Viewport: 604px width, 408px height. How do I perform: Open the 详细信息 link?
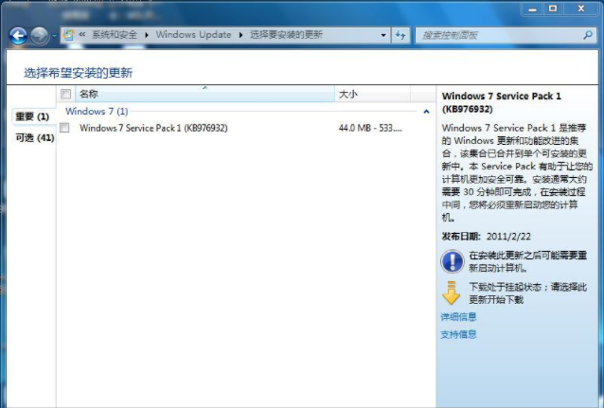point(459,317)
